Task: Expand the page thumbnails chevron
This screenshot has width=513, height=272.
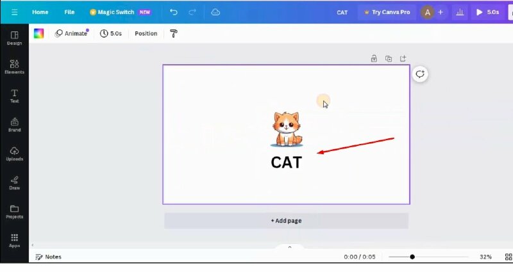Action: pos(289,247)
